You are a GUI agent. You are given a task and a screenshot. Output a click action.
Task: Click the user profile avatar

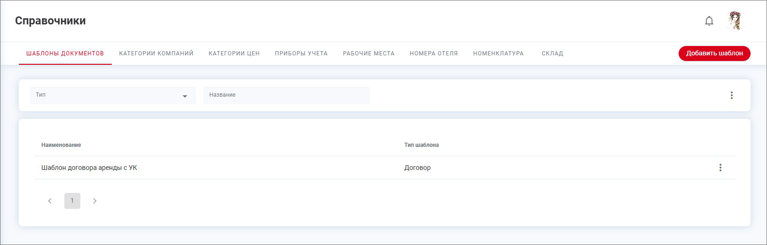pos(735,21)
